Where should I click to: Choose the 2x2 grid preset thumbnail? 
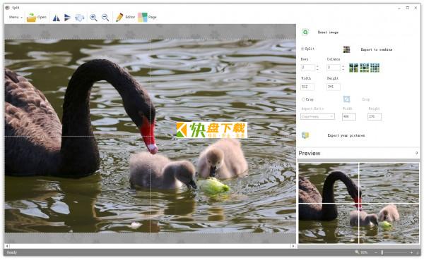click(353, 68)
